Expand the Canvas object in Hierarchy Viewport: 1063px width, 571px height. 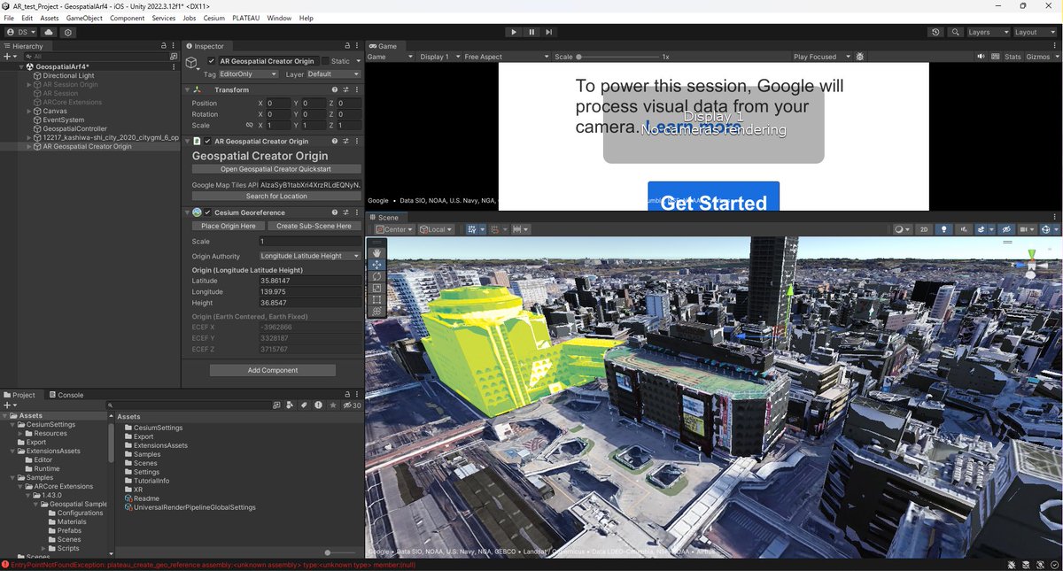pyautogui.click(x=28, y=111)
